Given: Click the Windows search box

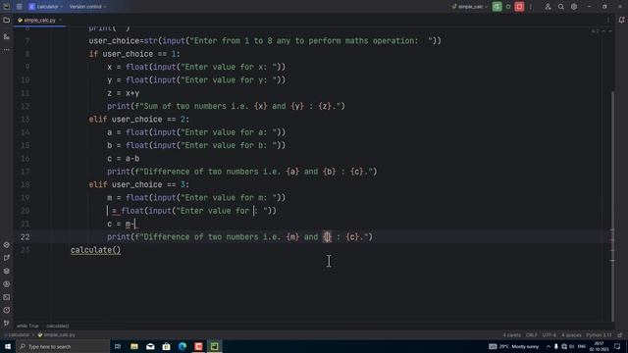Looking at the screenshot, I should click(63, 346).
